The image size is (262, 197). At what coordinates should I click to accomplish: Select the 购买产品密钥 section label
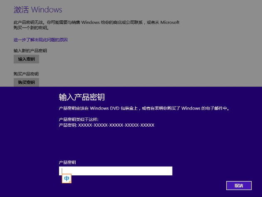pyautogui.click(x=26, y=74)
